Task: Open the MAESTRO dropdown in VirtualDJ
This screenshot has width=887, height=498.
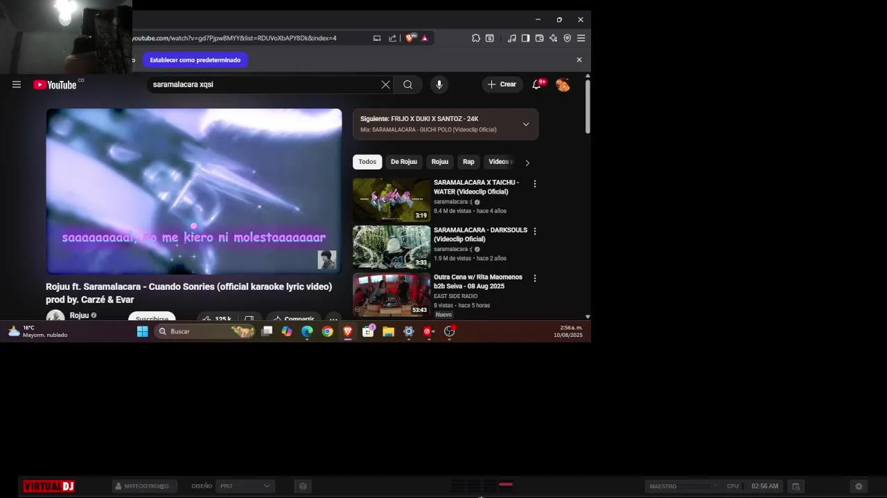Action: coord(683,486)
